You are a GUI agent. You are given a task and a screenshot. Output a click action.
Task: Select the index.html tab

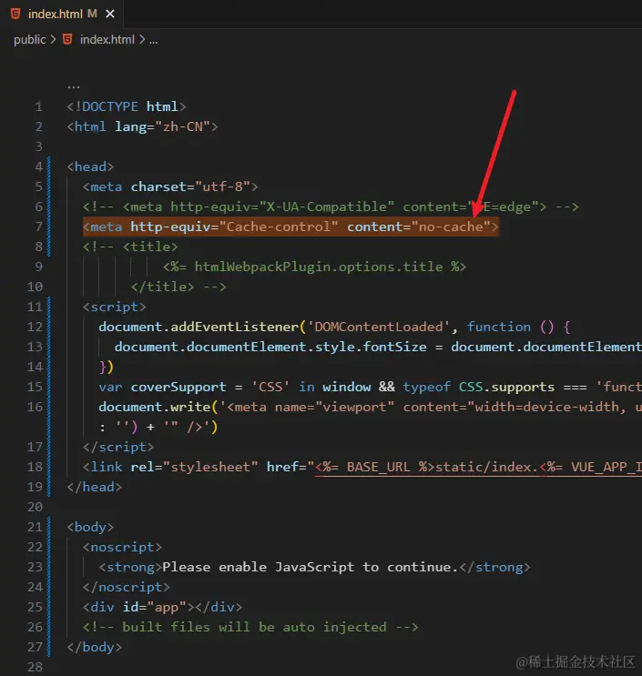coord(62,15)
